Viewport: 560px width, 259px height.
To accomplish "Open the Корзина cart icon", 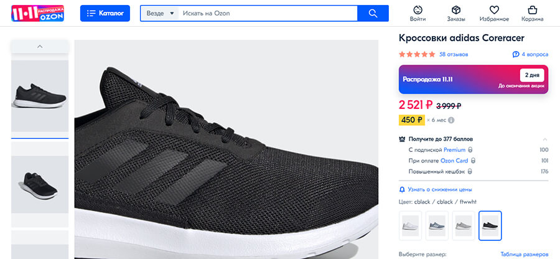I will click(532, 10).
